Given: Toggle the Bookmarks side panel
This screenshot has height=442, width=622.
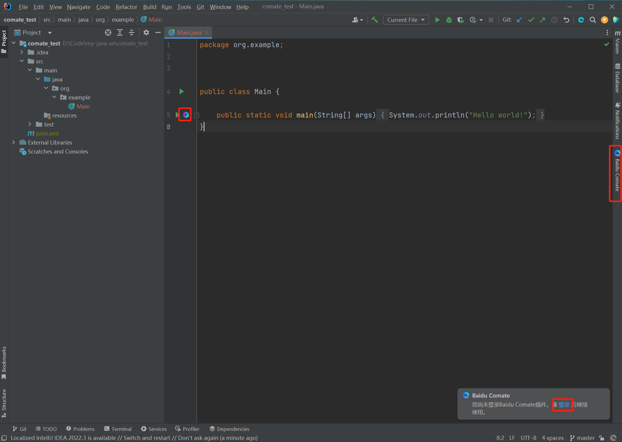Looking at the screenshot, I should click(x=4, y=363).
